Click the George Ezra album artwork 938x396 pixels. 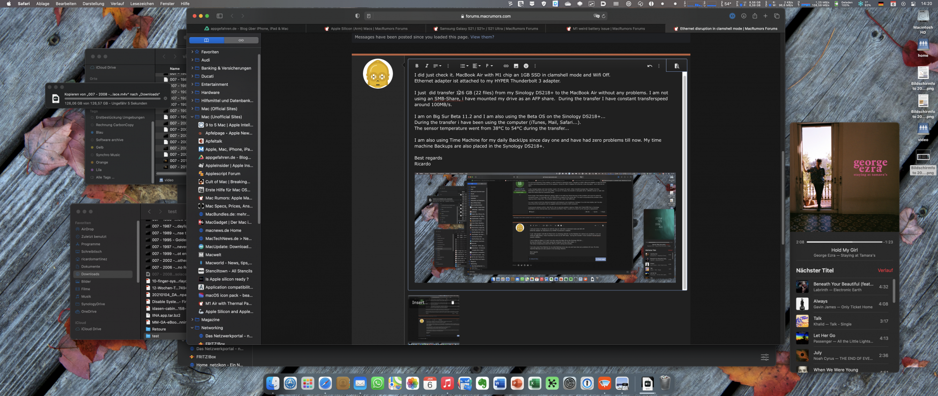pos(844,177)
